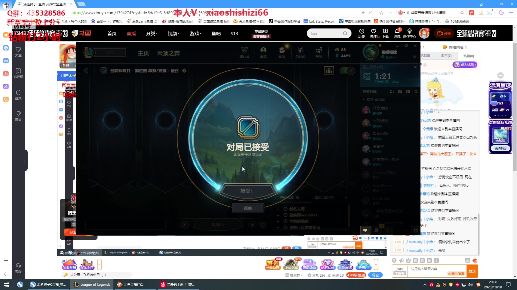This screenshot has height=290, width=517.
Task: Open the 商城 store icon
Action: pos(319,52)
